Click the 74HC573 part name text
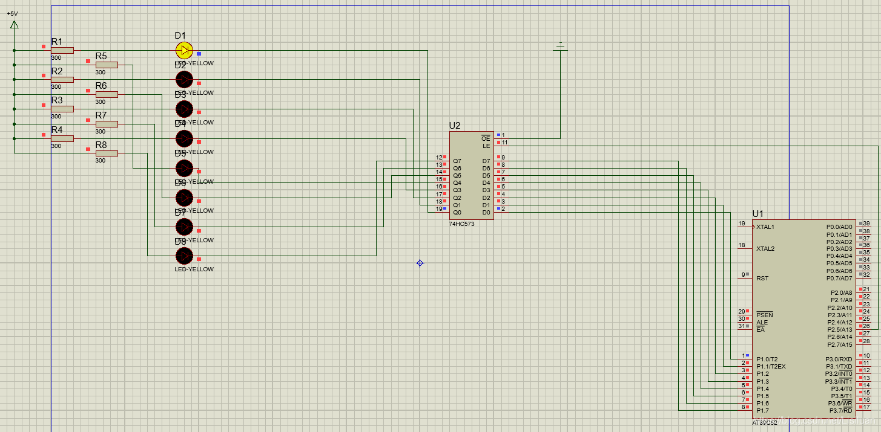The height and width of the screenshot is (432, 881). tap(461, 224)
